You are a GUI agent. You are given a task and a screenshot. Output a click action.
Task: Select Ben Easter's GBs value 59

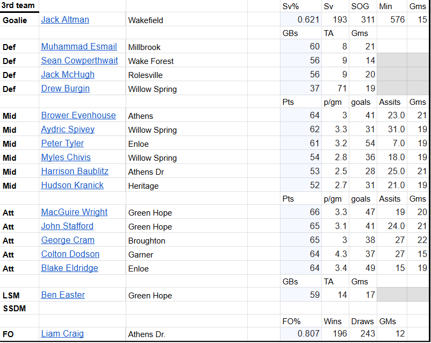pyautogui.click(x=301, y=295)
